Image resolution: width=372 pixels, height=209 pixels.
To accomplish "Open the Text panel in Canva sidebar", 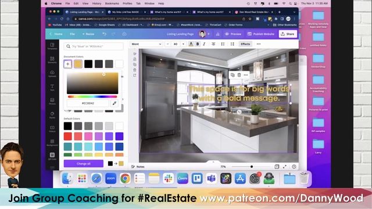I will [52, 88].
